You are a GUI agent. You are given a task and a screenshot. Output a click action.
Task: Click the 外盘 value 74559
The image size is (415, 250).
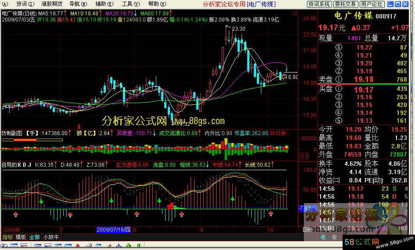click(x=353, y=154)
